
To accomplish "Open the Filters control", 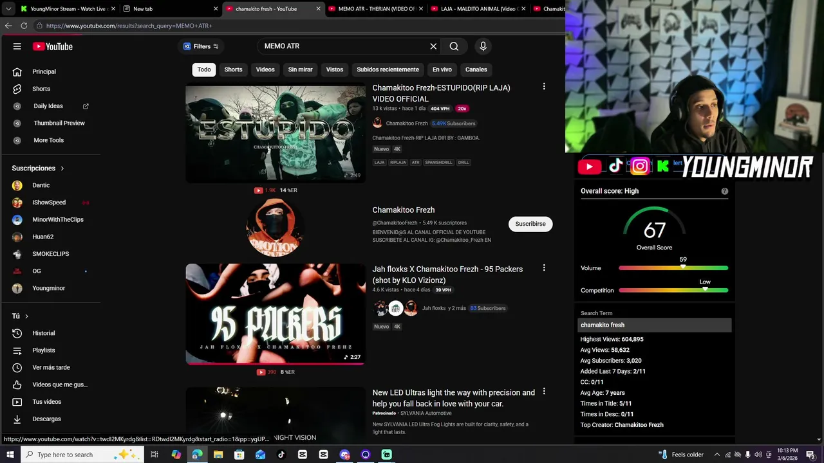I will pyautogui.click(x=201, y=46).
